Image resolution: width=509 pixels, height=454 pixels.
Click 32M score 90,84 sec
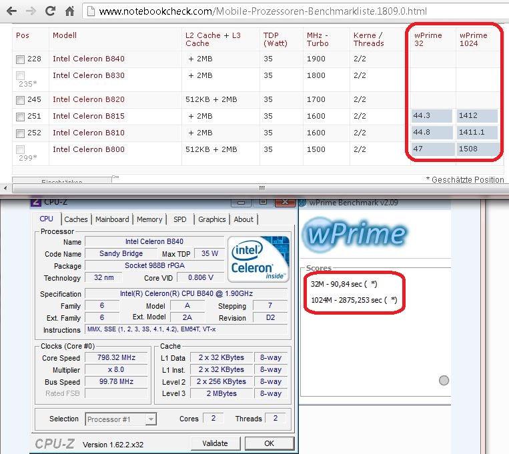[x=344, y=284]
